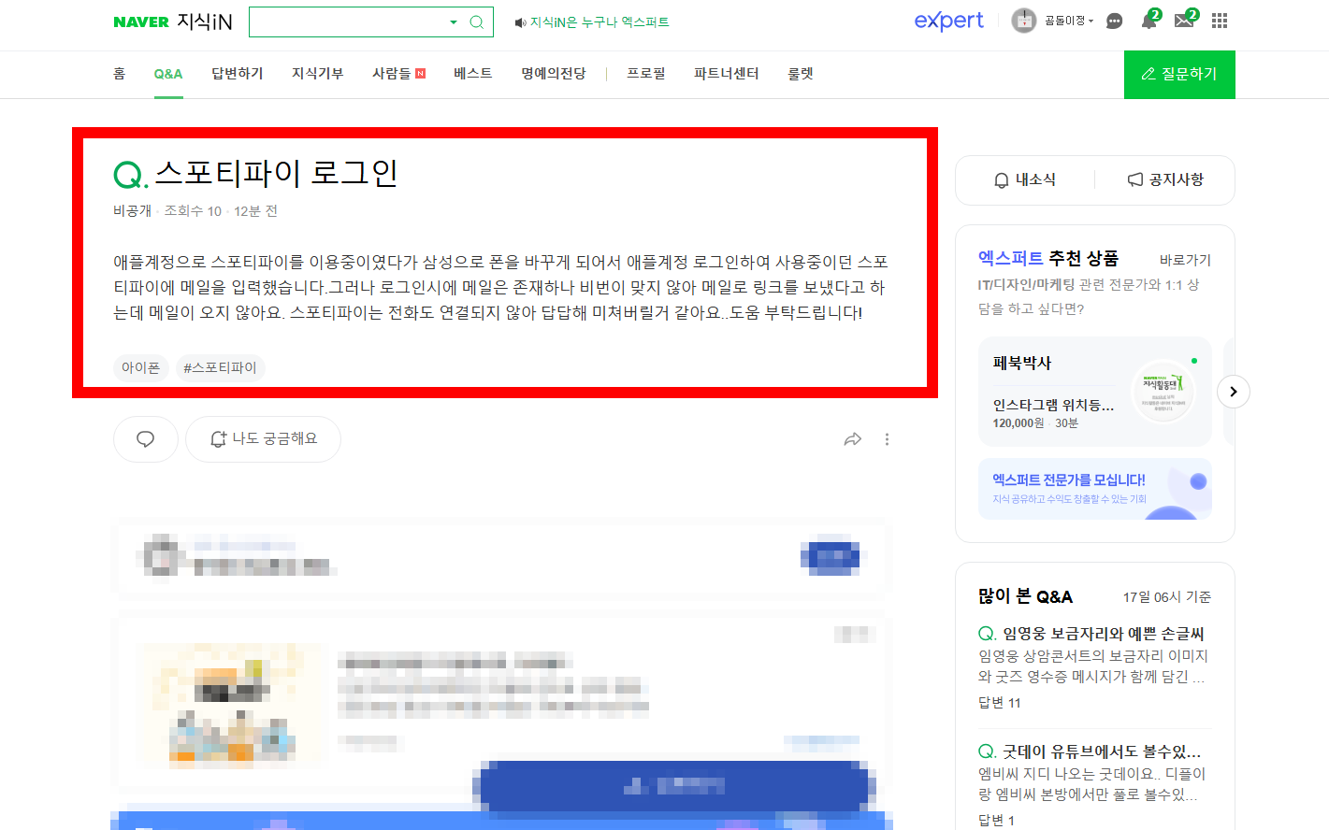Image resolution: width=1329 pixels, height=830 pixels.
Task: Click the 페북박사 profile thumbnail
Action: (x=1163, y=392)
